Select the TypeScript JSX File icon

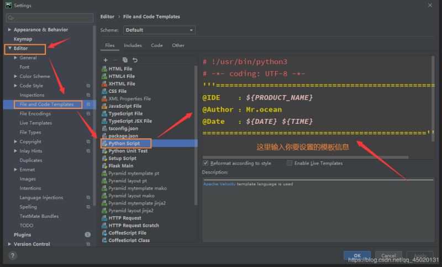click(x=104, y=121)
